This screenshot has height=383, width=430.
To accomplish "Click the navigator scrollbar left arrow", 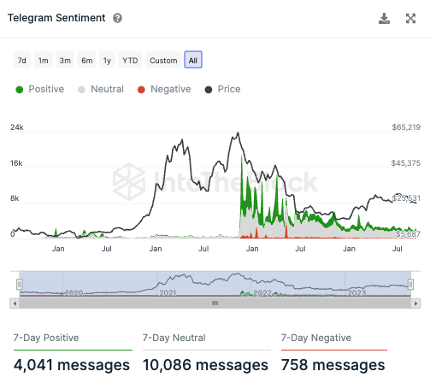I will pos(15,303).
